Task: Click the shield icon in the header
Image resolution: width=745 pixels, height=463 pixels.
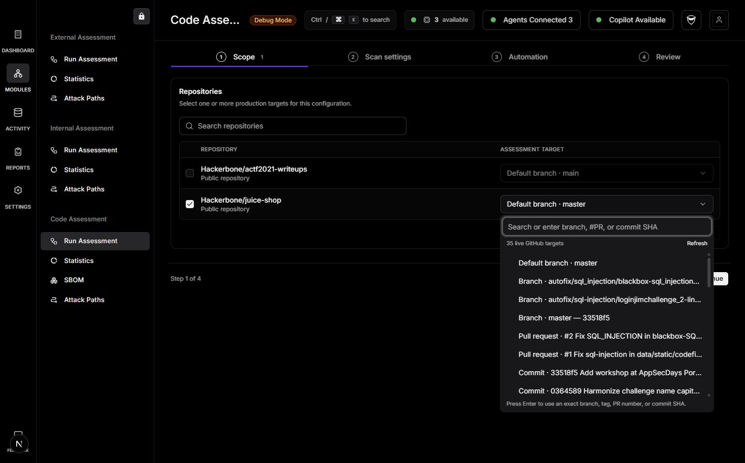Action: coord(691,20)
